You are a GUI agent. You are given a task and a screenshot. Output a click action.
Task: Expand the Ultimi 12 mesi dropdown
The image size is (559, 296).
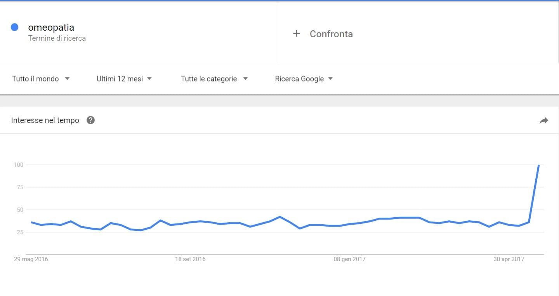(x=124, y=79)
